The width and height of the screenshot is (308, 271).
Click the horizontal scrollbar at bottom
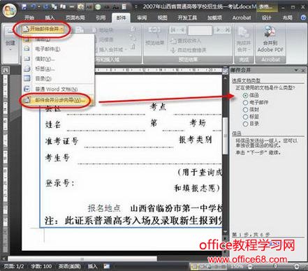coord(82,258)
